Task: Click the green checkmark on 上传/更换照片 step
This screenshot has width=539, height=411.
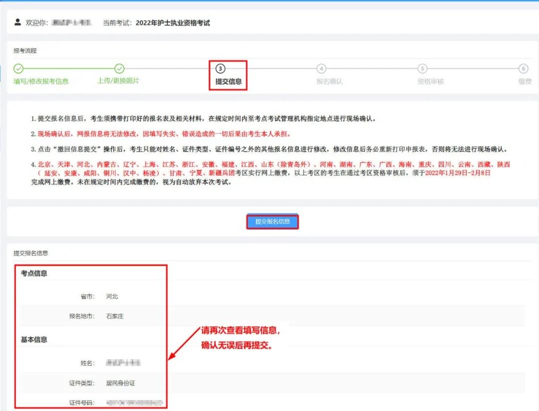Action: (120, 68)
